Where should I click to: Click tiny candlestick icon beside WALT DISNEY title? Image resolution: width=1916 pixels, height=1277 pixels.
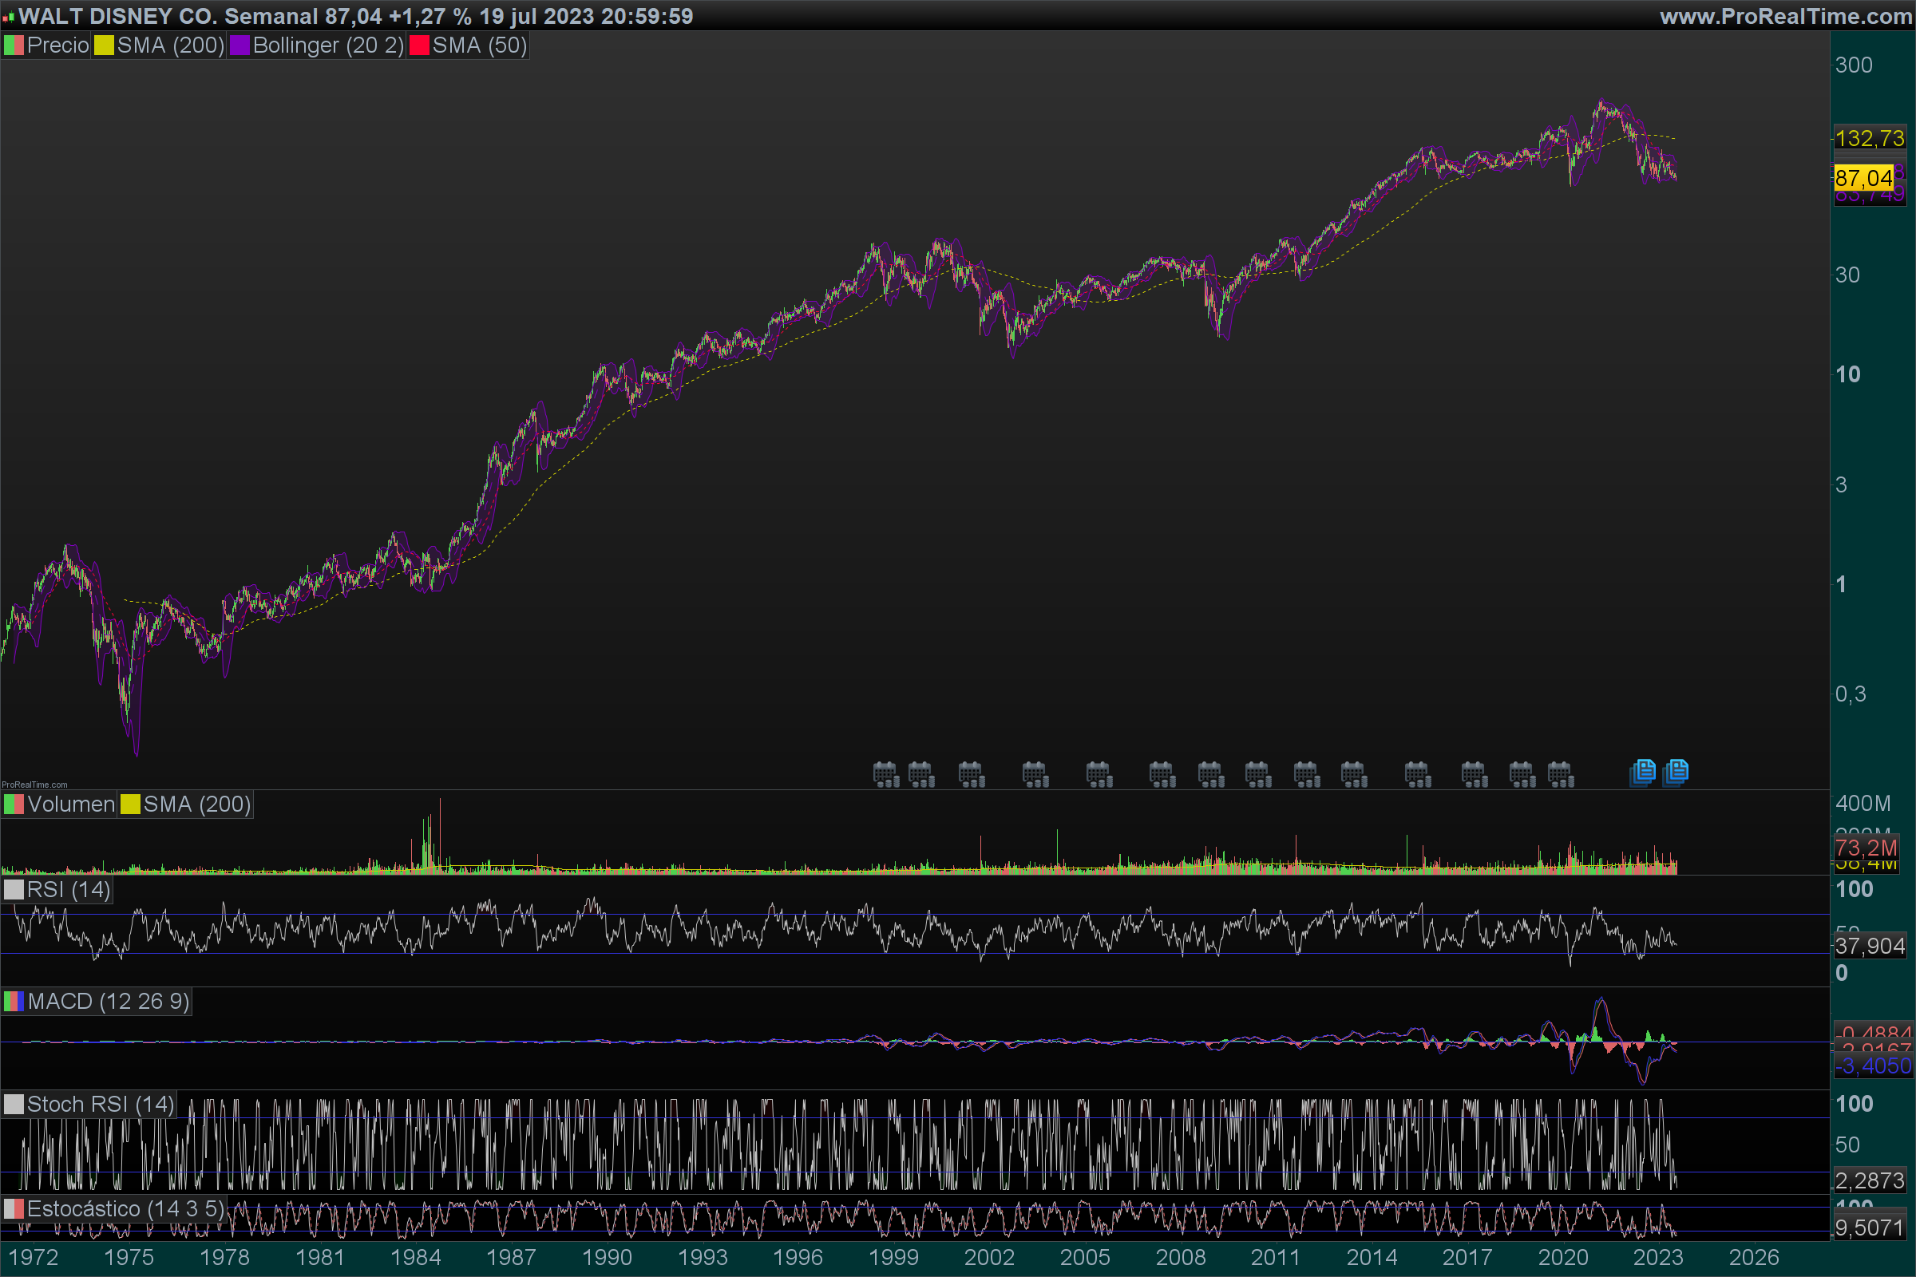pos(8,16)
